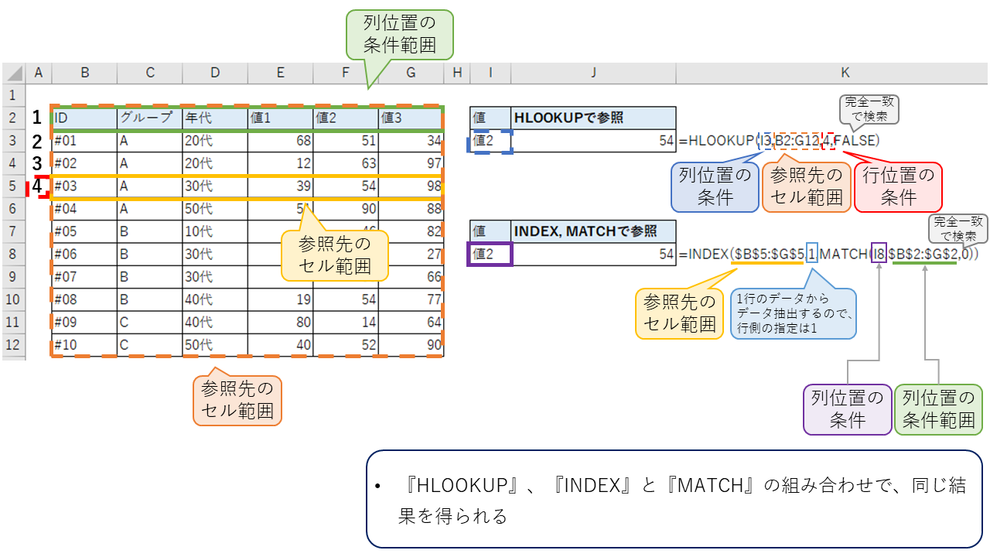Viewport: 990px width, 557px height.
Task: Click result 54 under INDEX, MATCHで参照
Action: click(x=593, y=254)
